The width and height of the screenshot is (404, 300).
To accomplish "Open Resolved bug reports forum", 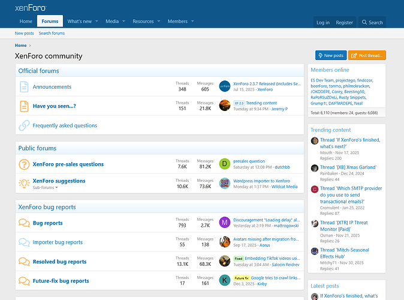I will pos(59,262).
